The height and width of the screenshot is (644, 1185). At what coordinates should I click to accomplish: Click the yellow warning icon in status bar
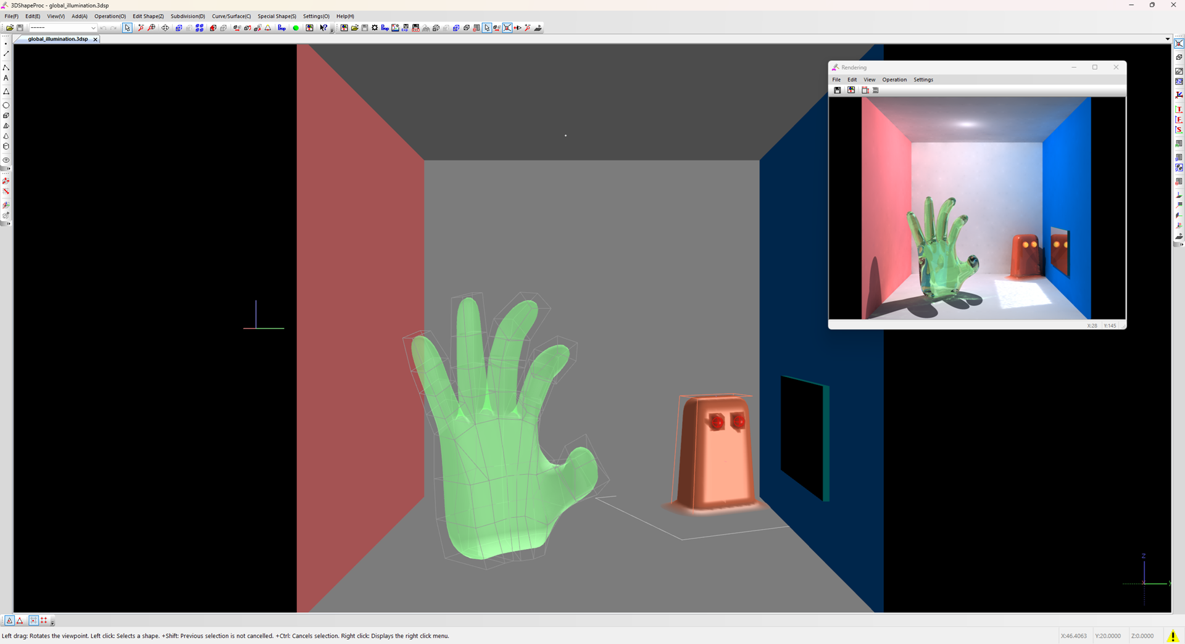1173,636
